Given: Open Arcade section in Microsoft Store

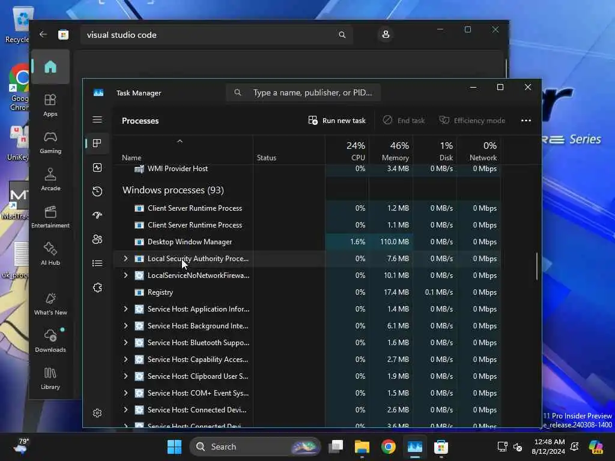Looking at the screenshot, I should pos(50,179).
